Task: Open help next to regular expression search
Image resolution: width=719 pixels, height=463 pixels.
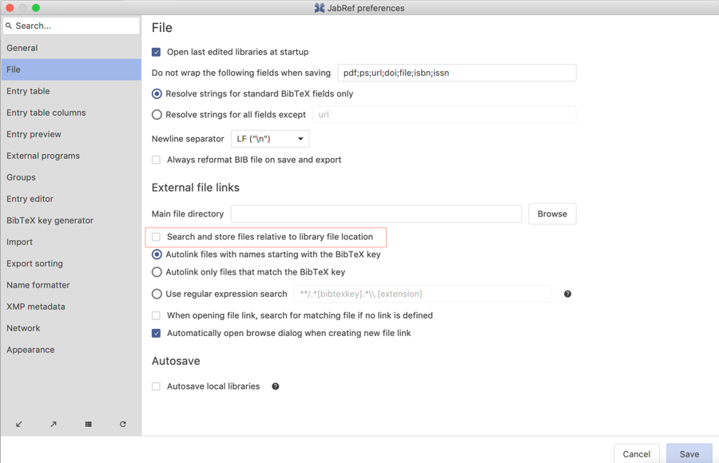Action: pyautogui.click(x=567, y=294)
